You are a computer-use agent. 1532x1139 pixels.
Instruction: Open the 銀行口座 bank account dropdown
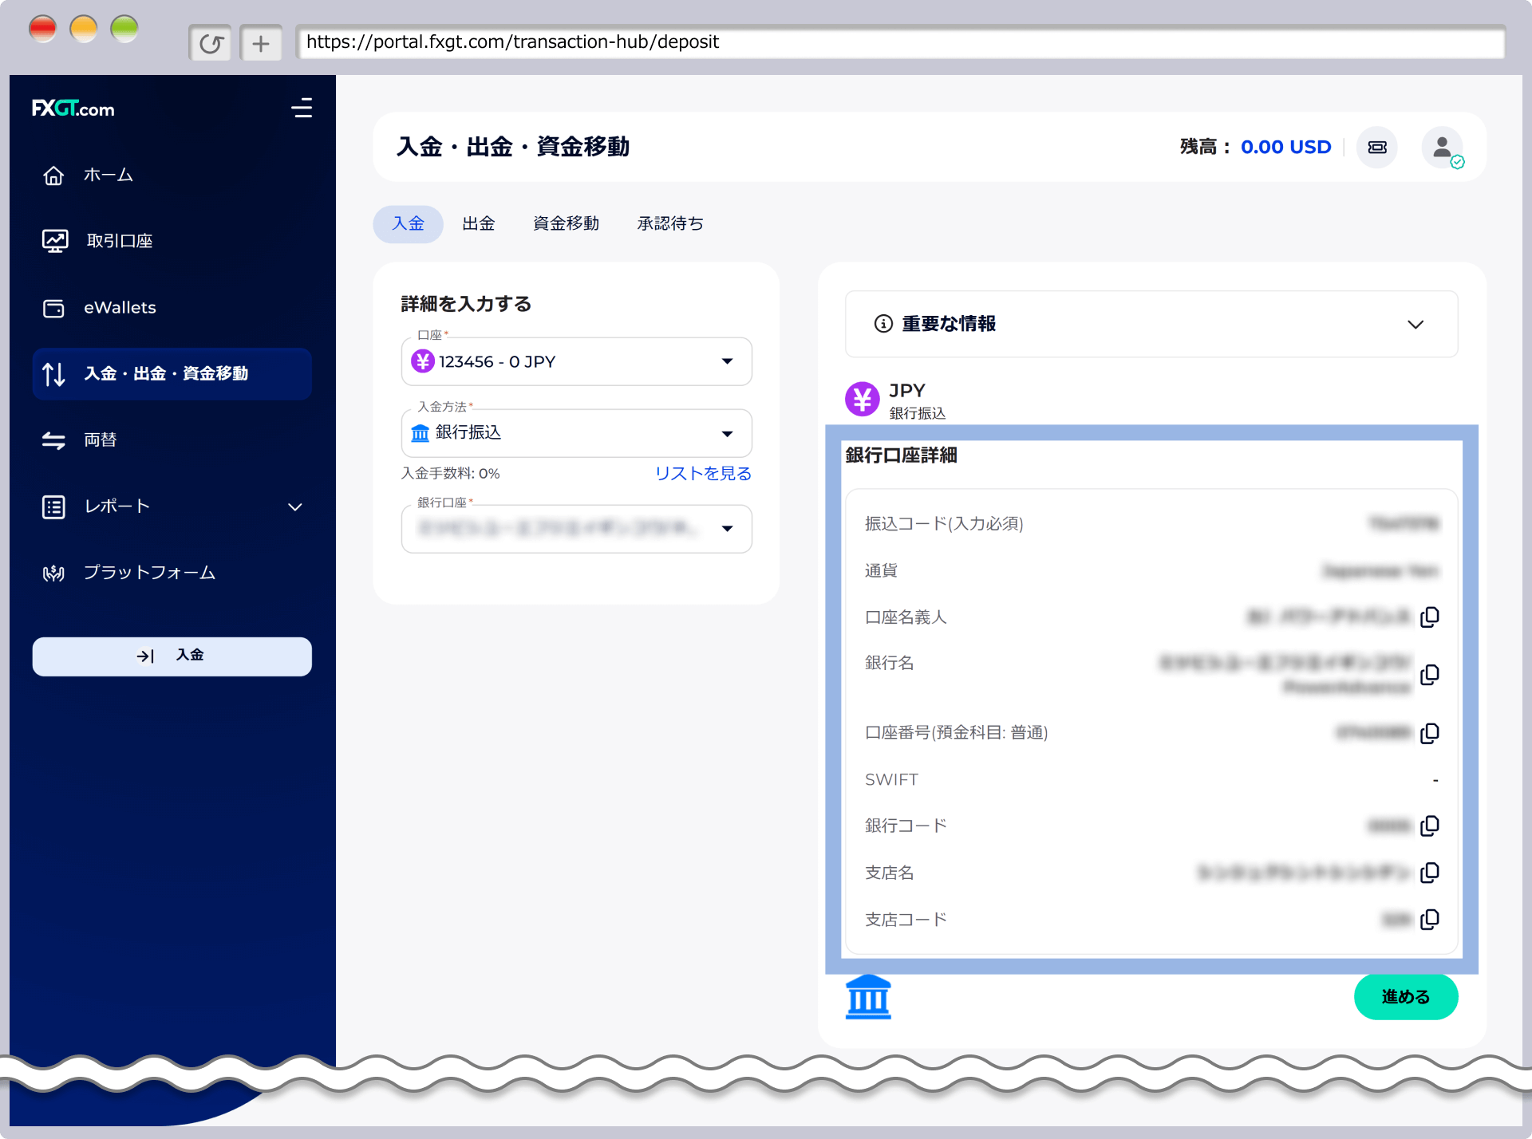click(576, 529)
